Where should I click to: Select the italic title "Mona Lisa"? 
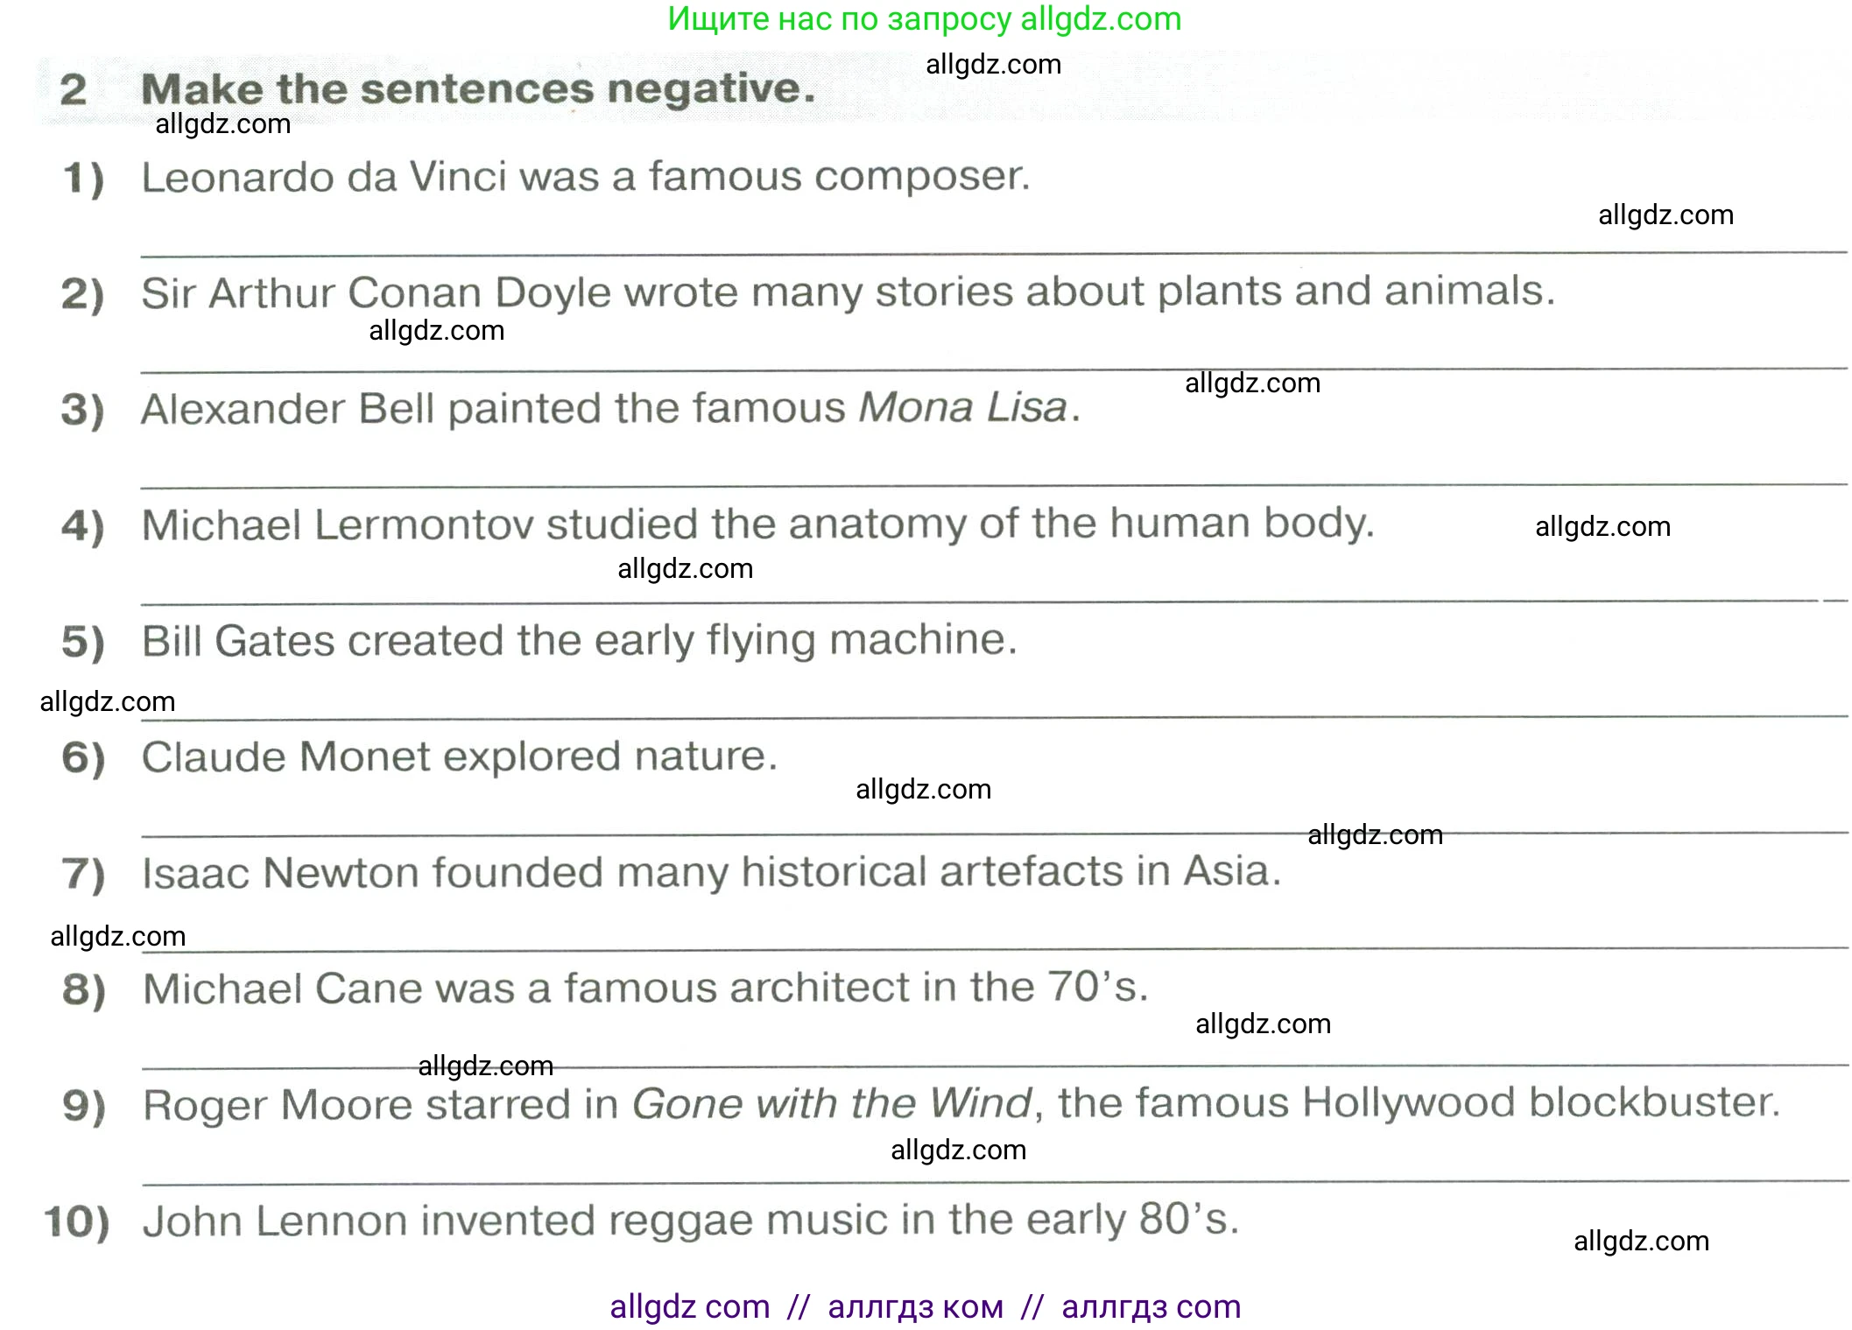tap(962, 408)
